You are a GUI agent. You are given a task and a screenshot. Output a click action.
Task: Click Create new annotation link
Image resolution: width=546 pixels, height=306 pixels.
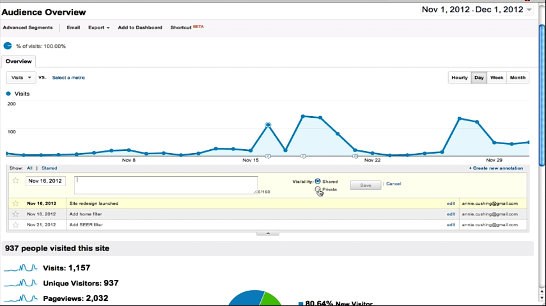point(495,168)
